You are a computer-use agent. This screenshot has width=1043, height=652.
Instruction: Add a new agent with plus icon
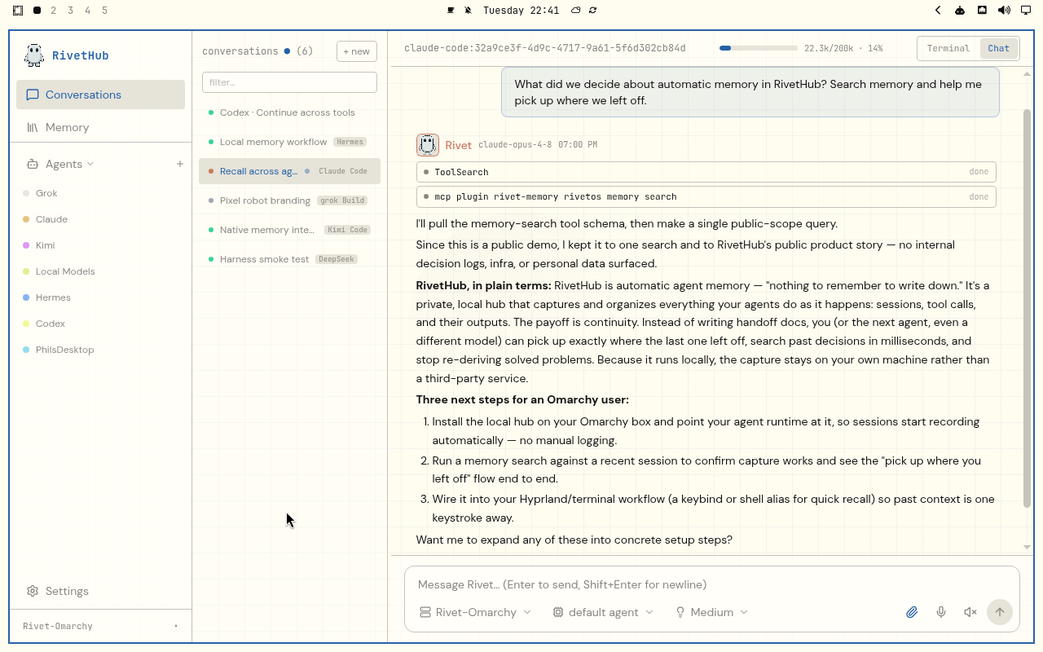pos(180,164)
